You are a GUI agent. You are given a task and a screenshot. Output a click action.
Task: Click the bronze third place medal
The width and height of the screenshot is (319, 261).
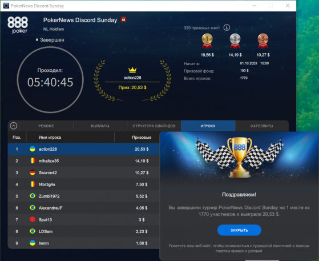(263, 41)
